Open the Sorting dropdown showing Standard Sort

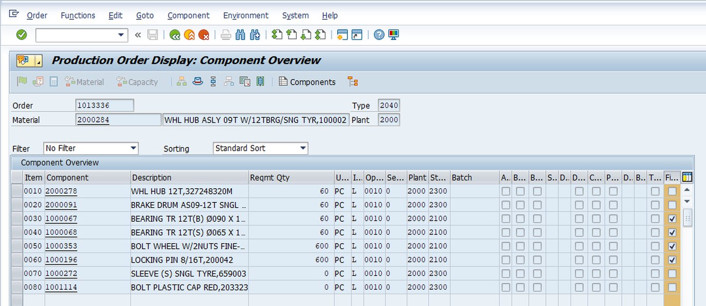pyautogui.click(x=302, y=148)
